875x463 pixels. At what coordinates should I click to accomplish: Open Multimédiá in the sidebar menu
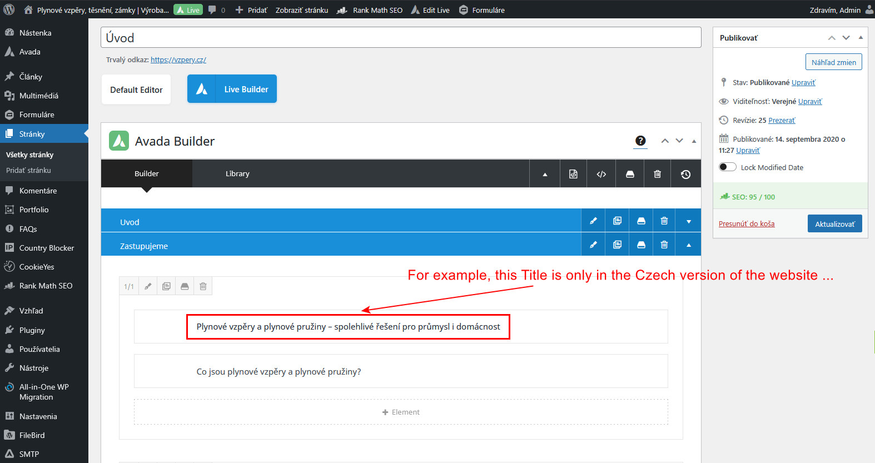pyautogui.click(x=44, y=96)
